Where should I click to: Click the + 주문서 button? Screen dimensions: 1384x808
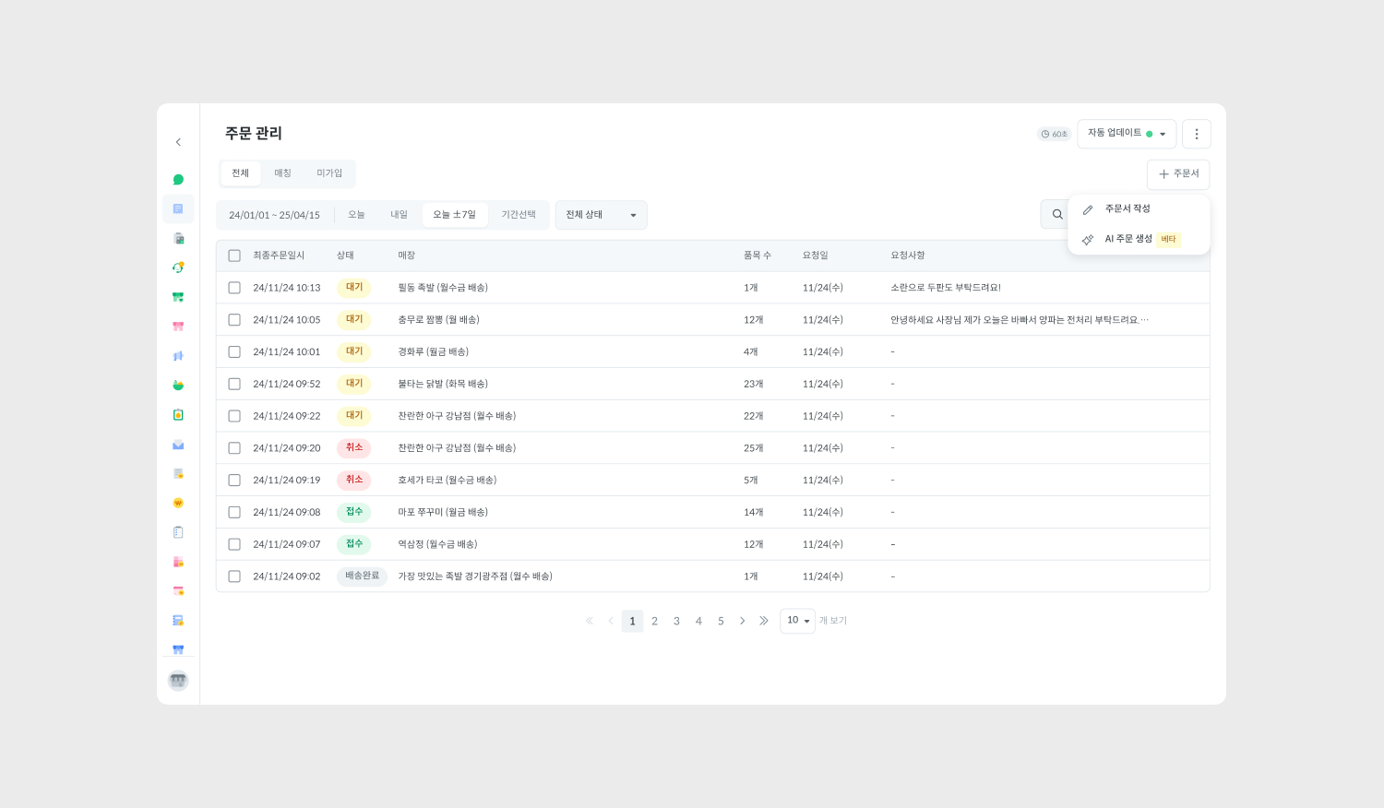click(1178, 174)
